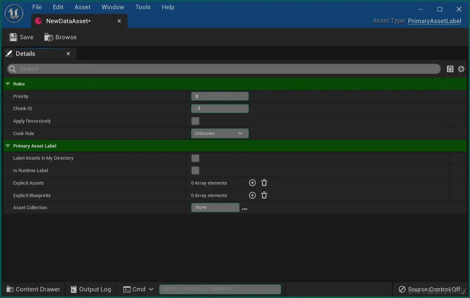The width and height of the screenshot is (470, 298).
Task: Open the Edit menu
Action: (x=58, y=7)
